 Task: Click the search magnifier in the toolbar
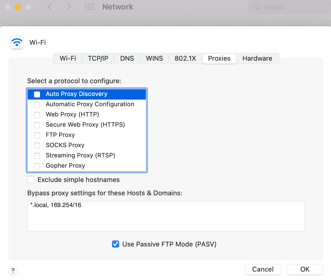click(x=257, y=7)
